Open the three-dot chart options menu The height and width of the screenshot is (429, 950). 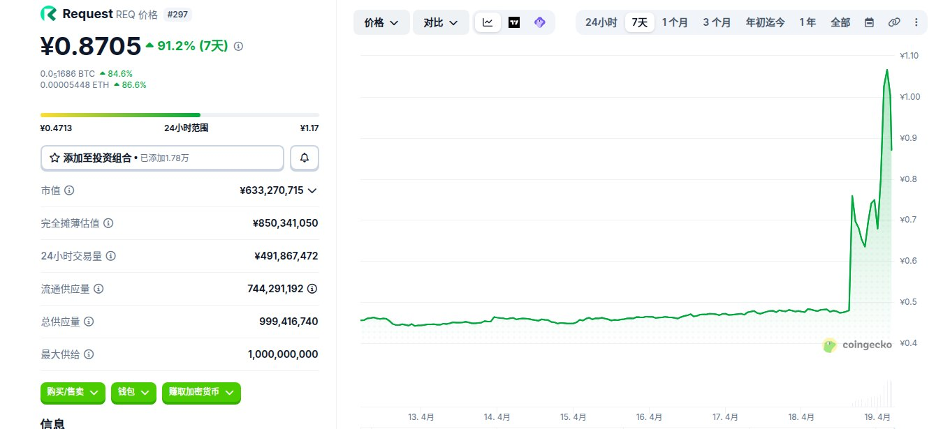(916, 22)
